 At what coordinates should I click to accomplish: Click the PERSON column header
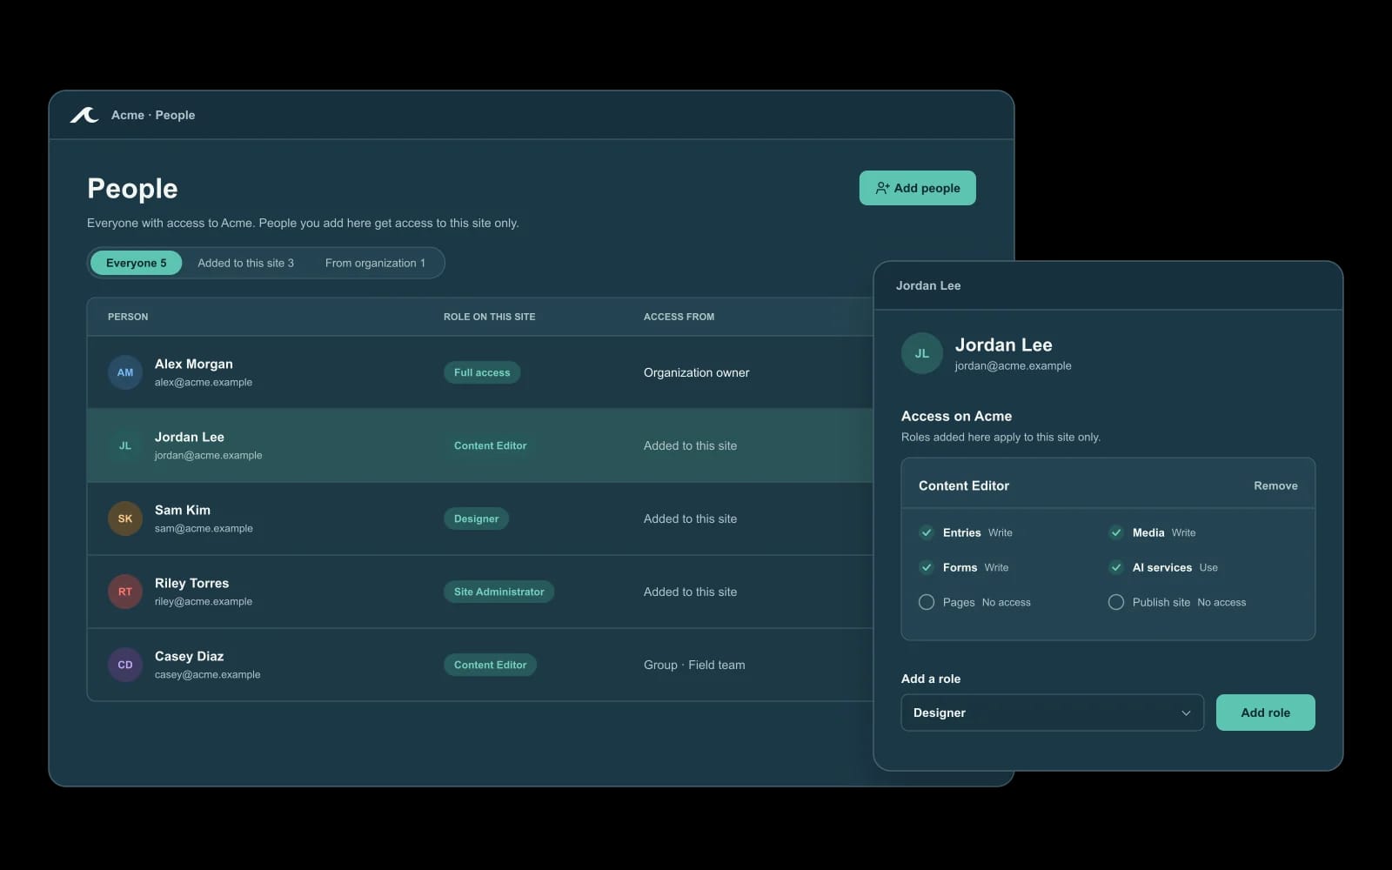point(128,317)
